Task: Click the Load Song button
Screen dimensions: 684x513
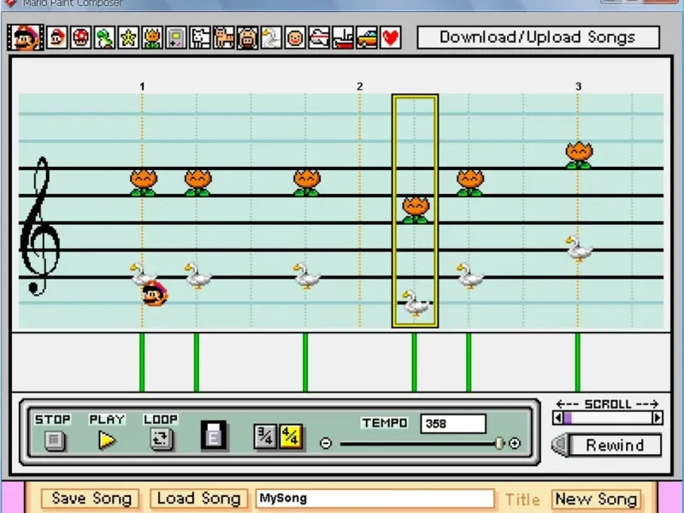Action: [199, 498]
